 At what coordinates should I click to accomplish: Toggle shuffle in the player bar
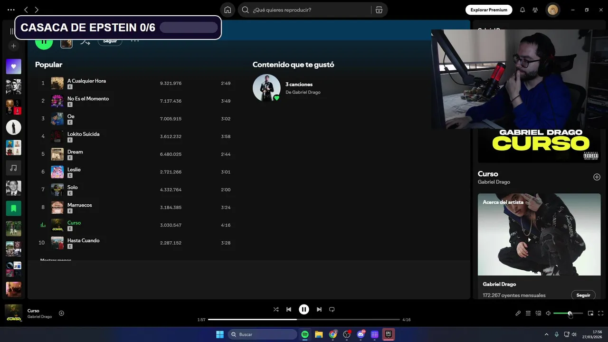[x=276, y=309]
